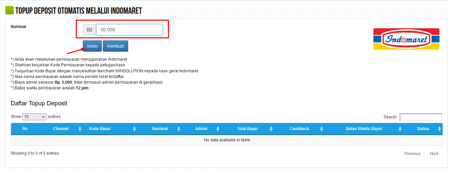Open the Show entries count dropdown
The image size is (449, 171).
click(35, 117)
